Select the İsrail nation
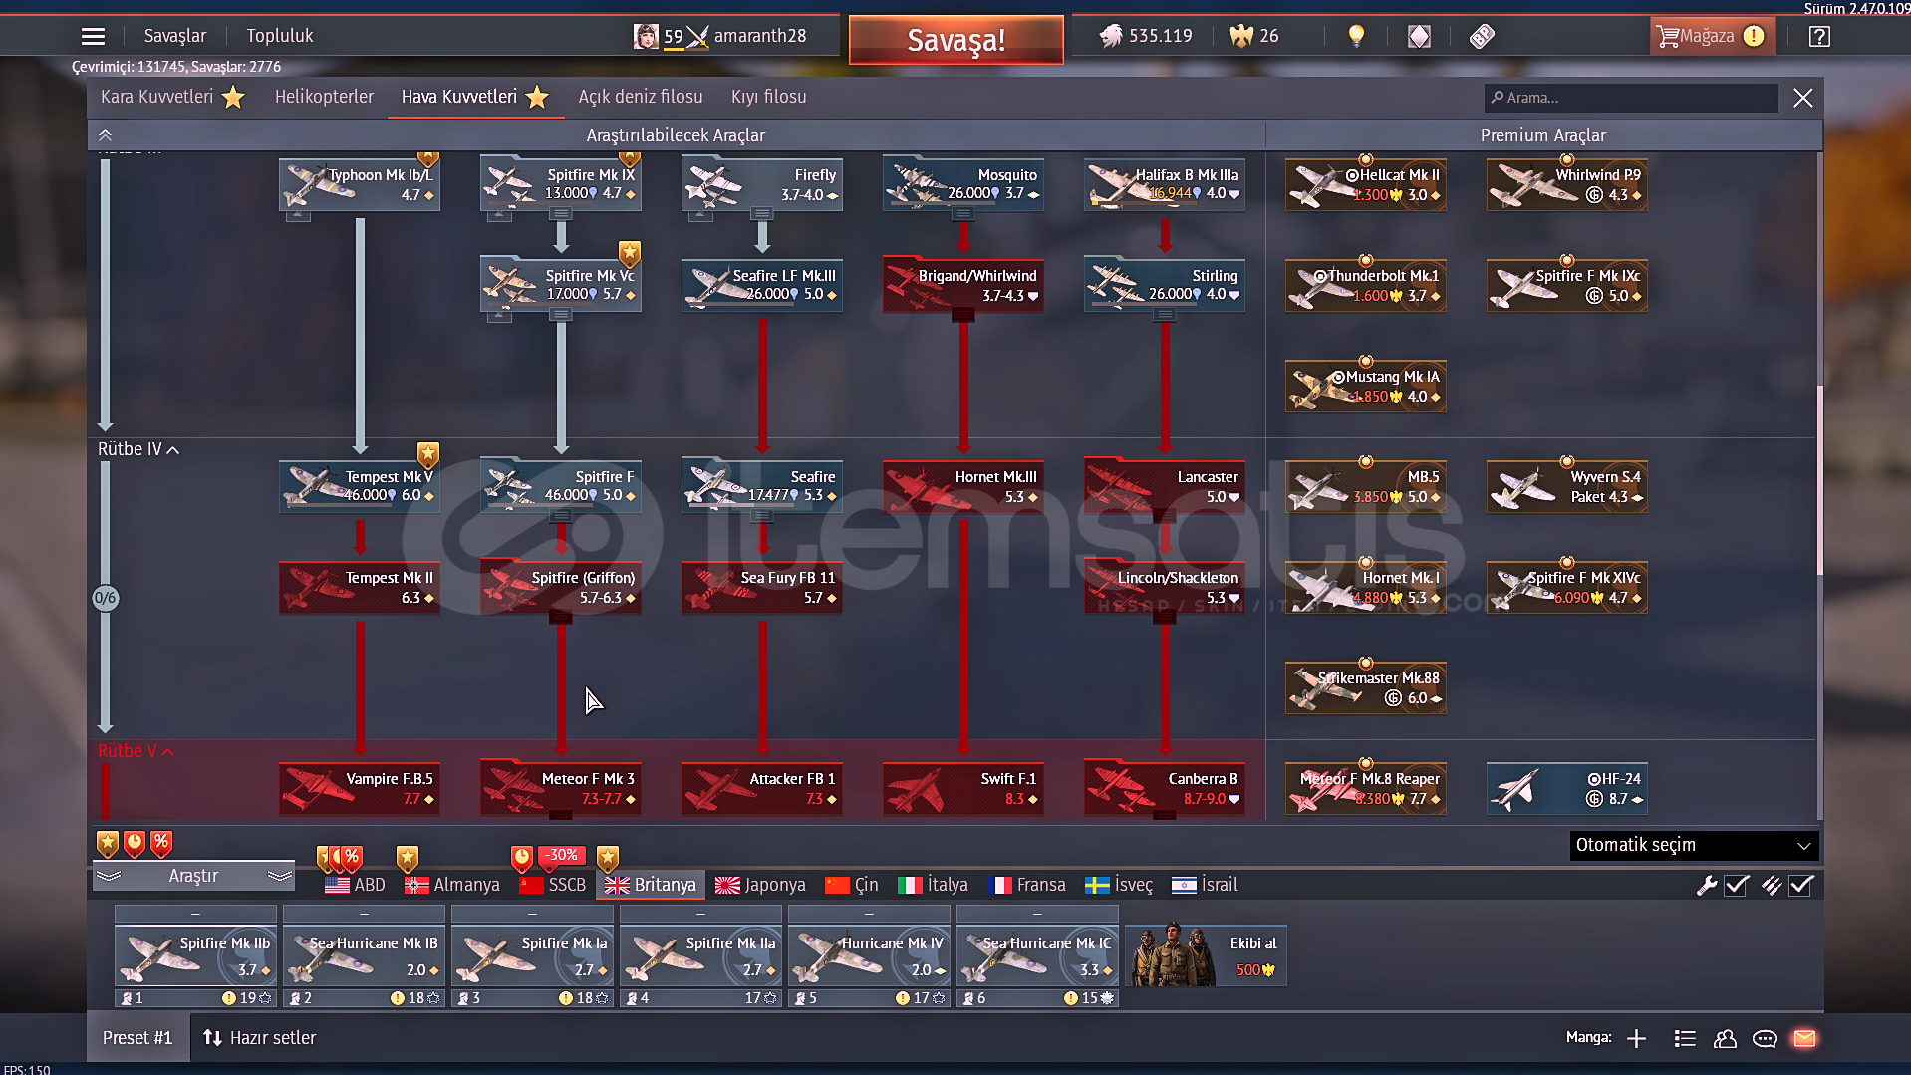This screenshot has height=1075, width=1911. [1205, 885]
